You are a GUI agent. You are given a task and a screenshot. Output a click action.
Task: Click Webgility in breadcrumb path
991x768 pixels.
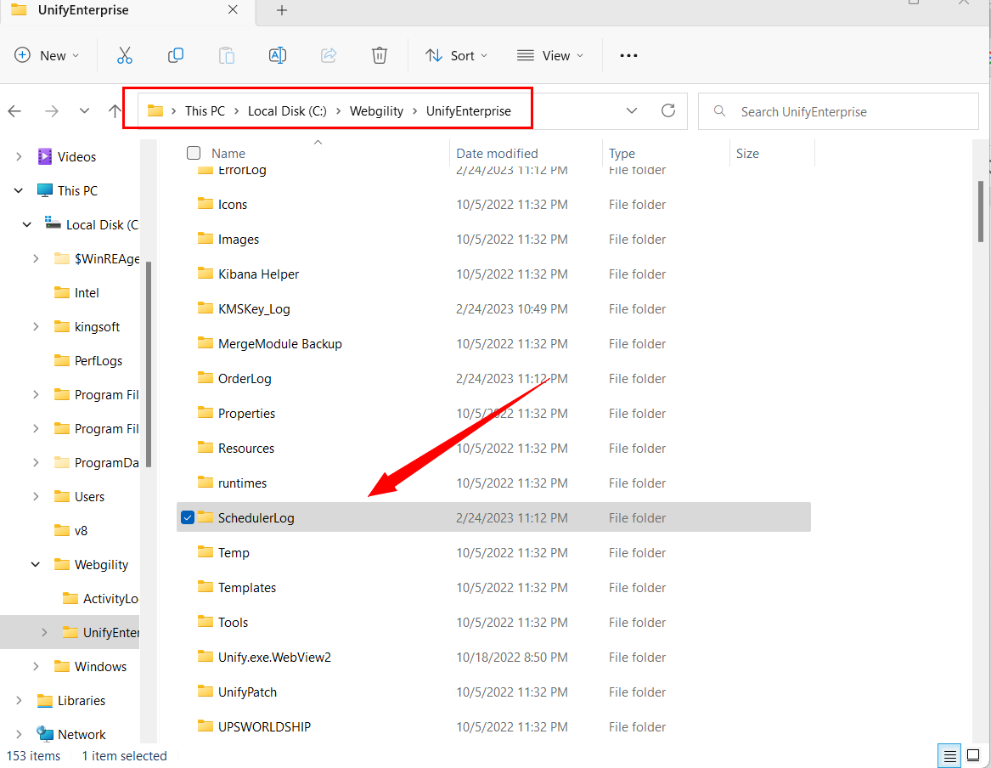[x=377, y=111]
